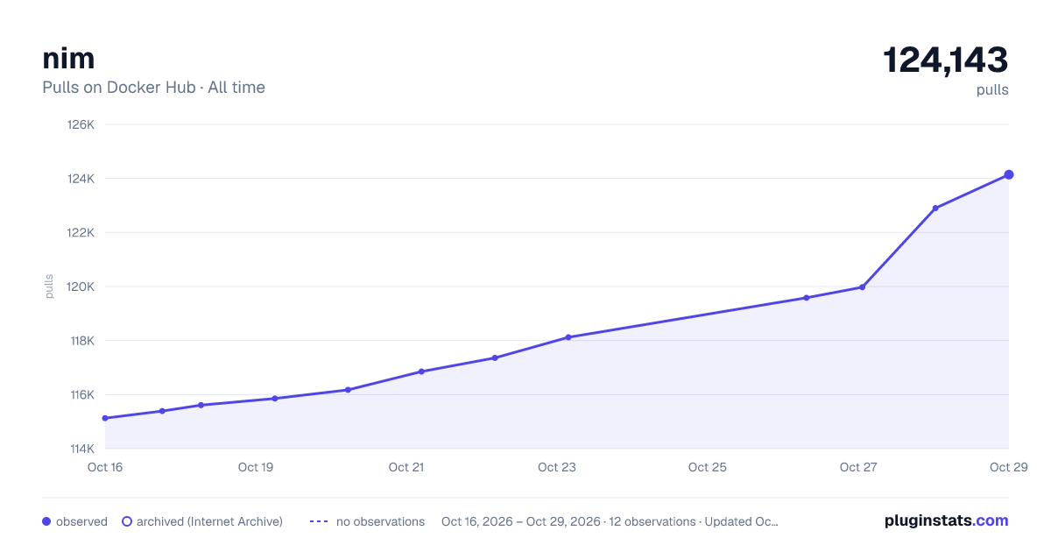Click the Oct 21 x-axis label

click(x=406, y=467)
